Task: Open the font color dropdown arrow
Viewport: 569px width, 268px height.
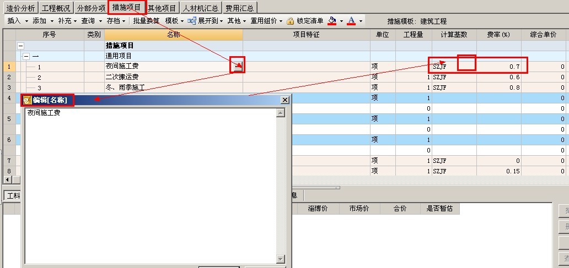Action: [361, 21]
